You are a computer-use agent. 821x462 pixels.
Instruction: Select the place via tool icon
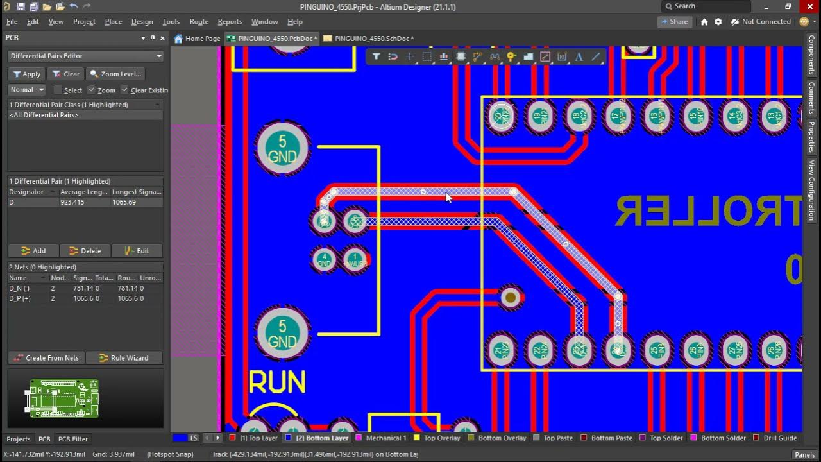(511, 56)
